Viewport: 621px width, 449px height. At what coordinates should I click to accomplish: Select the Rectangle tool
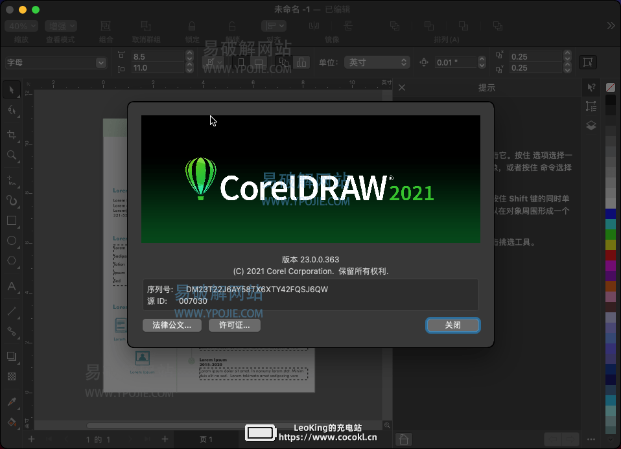(x=12, y=220)
